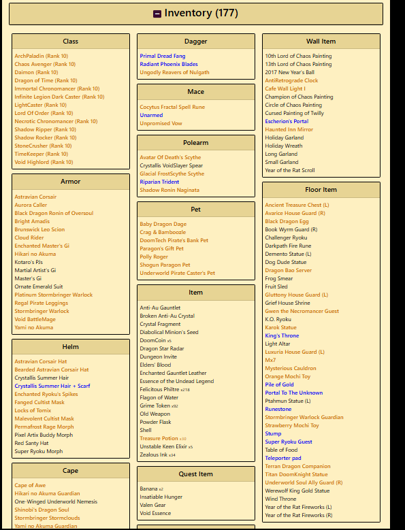
Task: Open Portal To The Unknown link
Action: (x=294, y=393)
